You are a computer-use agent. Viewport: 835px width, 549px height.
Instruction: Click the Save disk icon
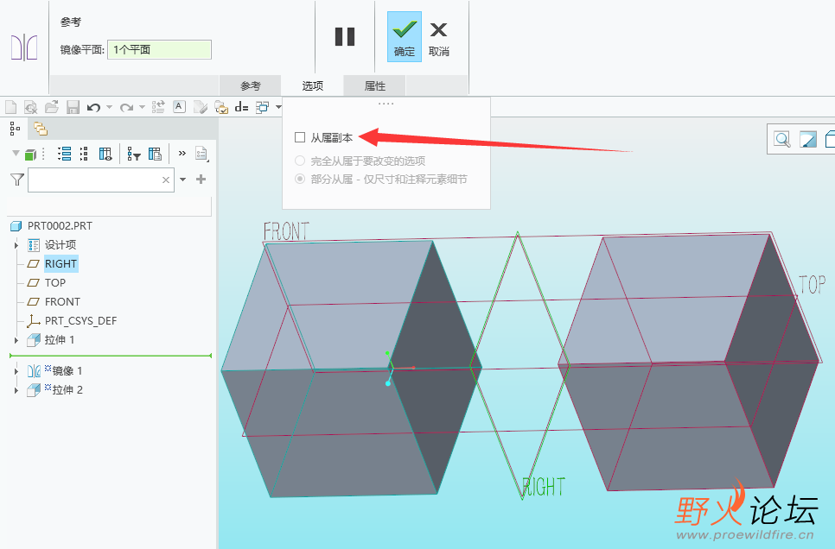73,107
